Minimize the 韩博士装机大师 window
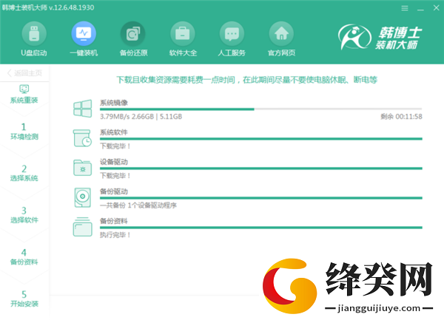The image size is (444, 320). click(420, 9)
